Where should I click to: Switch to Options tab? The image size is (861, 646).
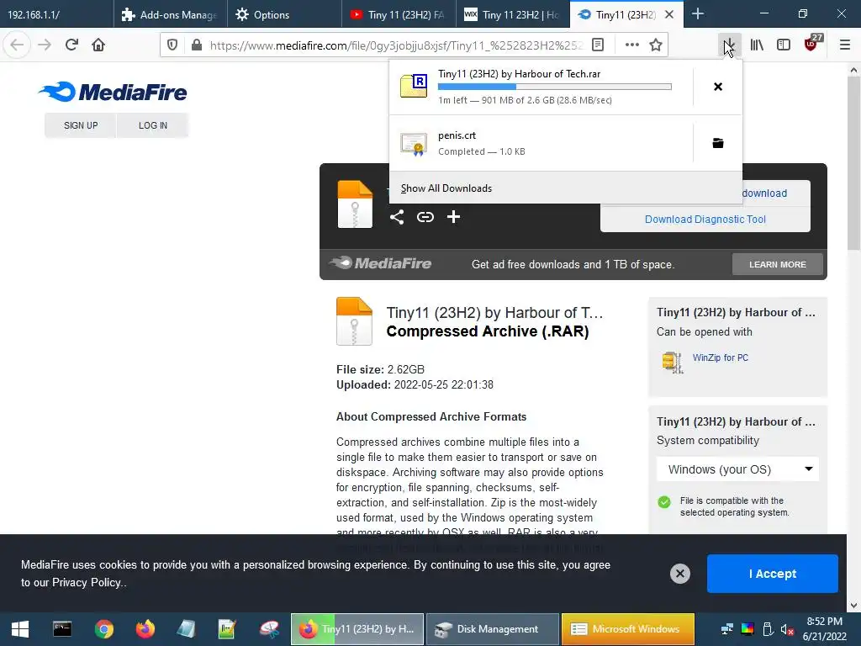coord(284,14)
